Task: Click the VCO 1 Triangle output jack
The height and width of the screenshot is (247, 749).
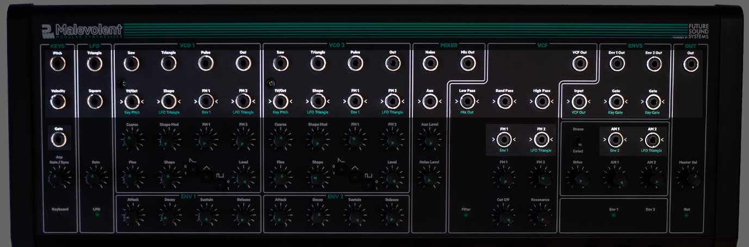Action: 169,64
